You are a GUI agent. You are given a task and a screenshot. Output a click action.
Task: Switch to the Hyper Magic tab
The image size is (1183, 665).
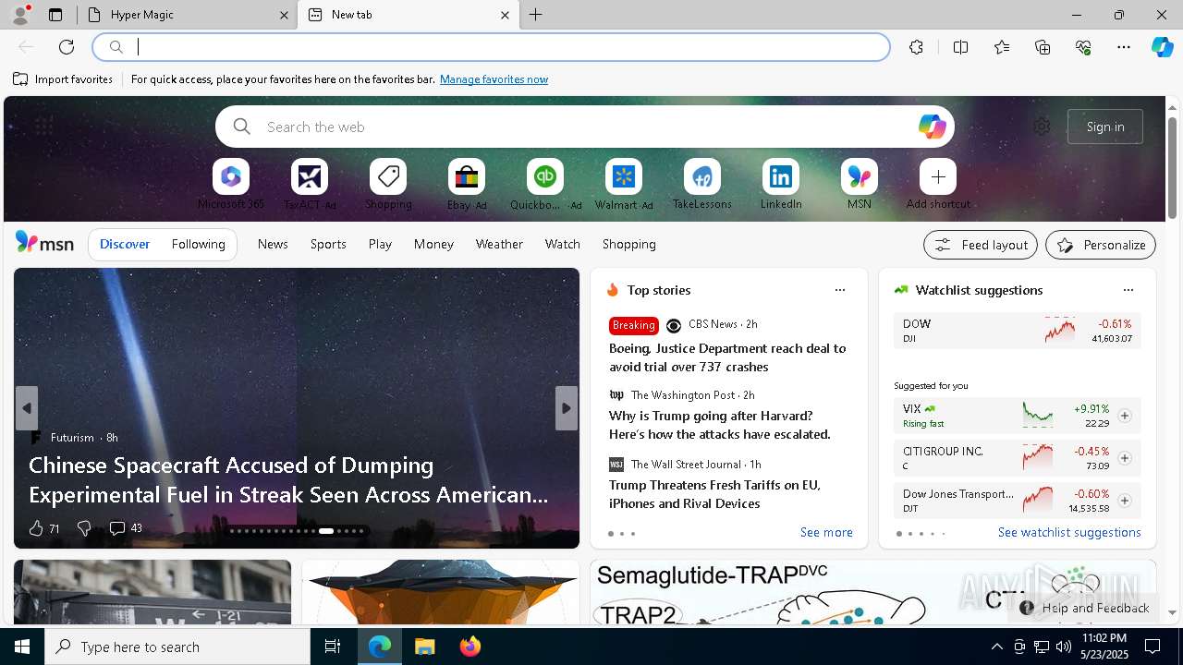(x=187, y=15)
